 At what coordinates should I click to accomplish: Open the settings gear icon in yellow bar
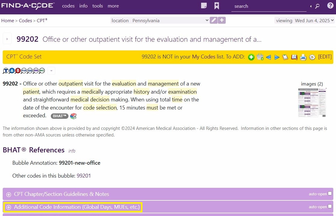pyautogui.click(x=312, y=57)
